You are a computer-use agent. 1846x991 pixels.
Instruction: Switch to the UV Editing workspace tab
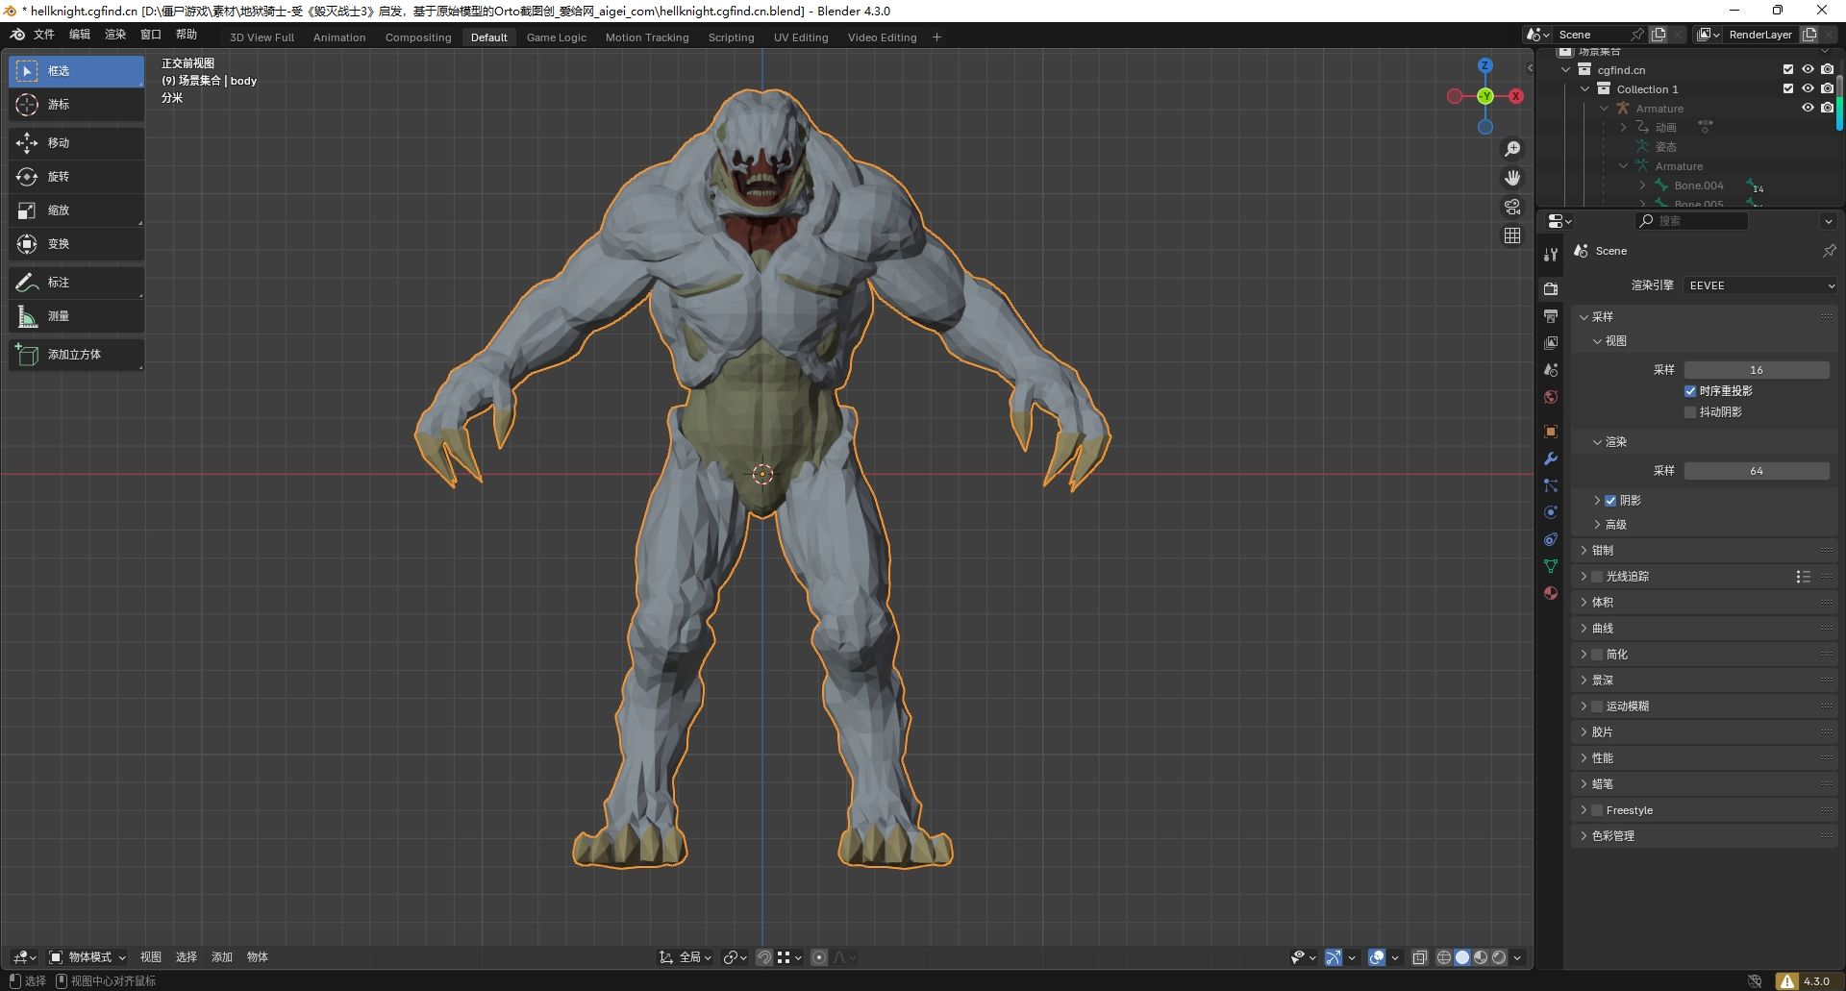coord(801,37)
